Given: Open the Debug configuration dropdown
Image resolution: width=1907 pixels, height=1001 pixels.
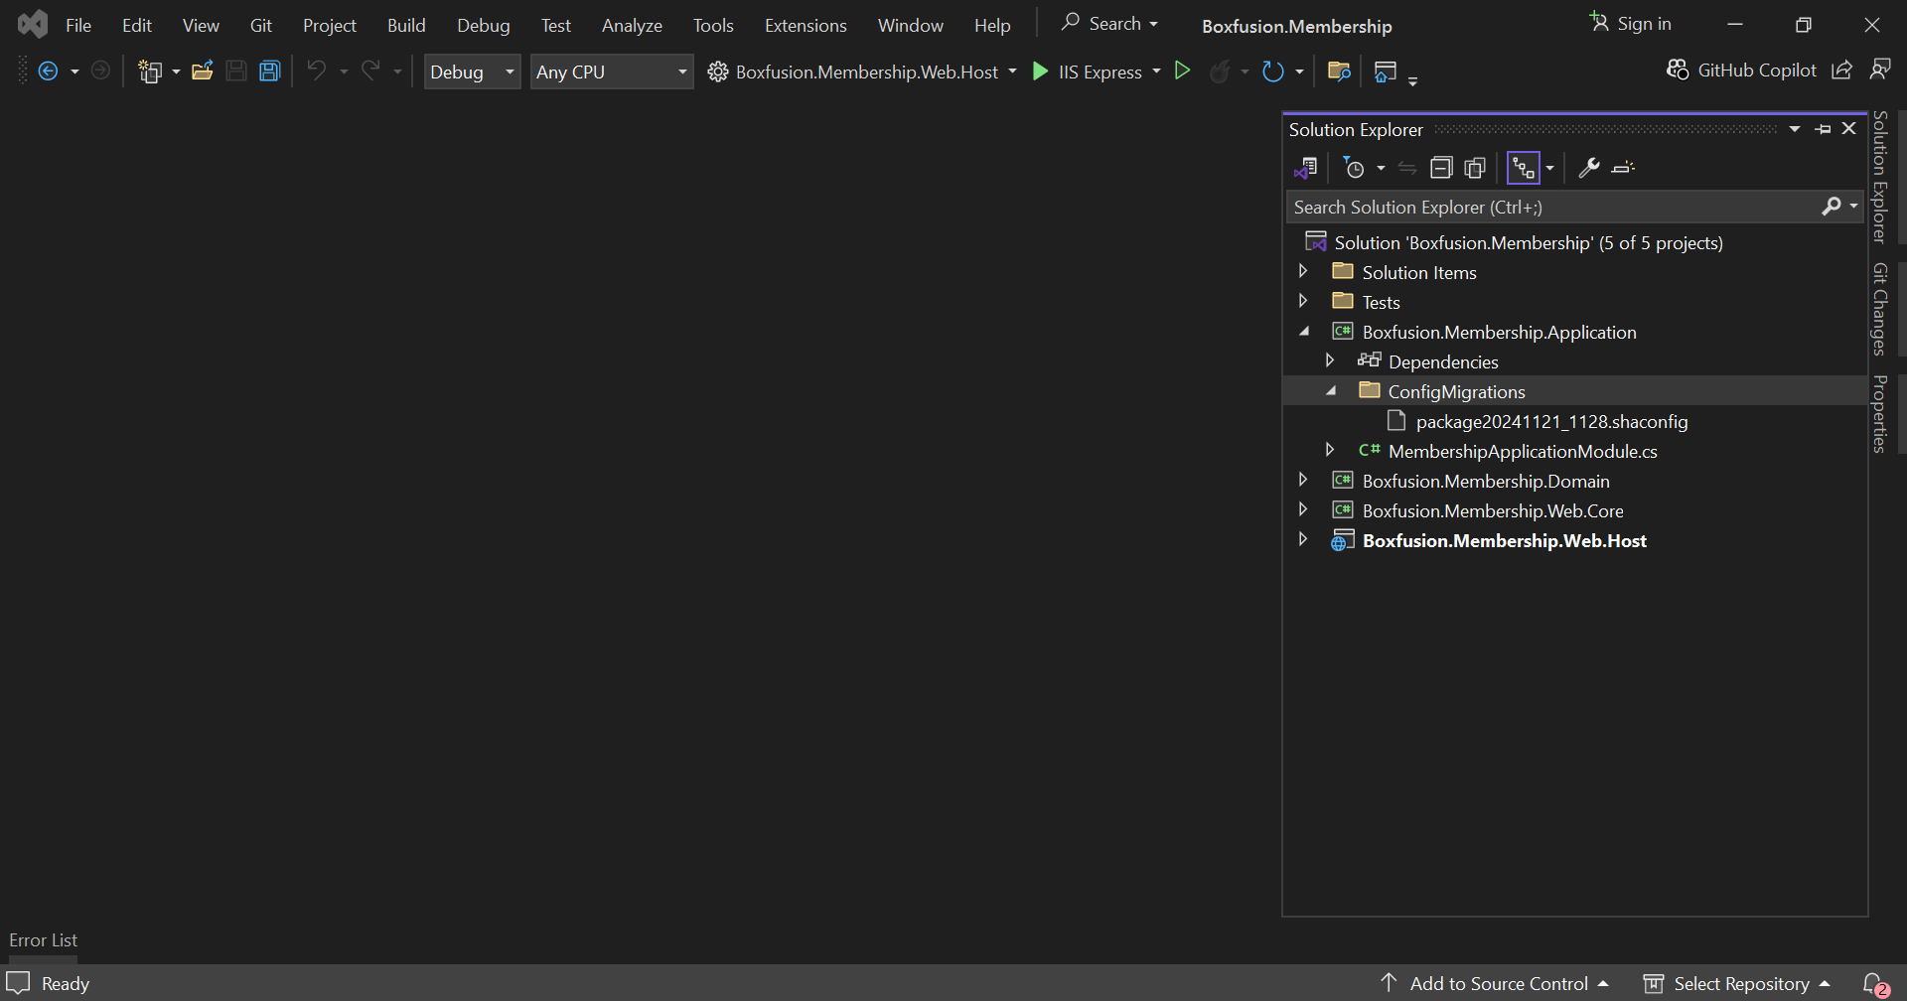Looking at the screenshot, I should click(x=473, y=71).
